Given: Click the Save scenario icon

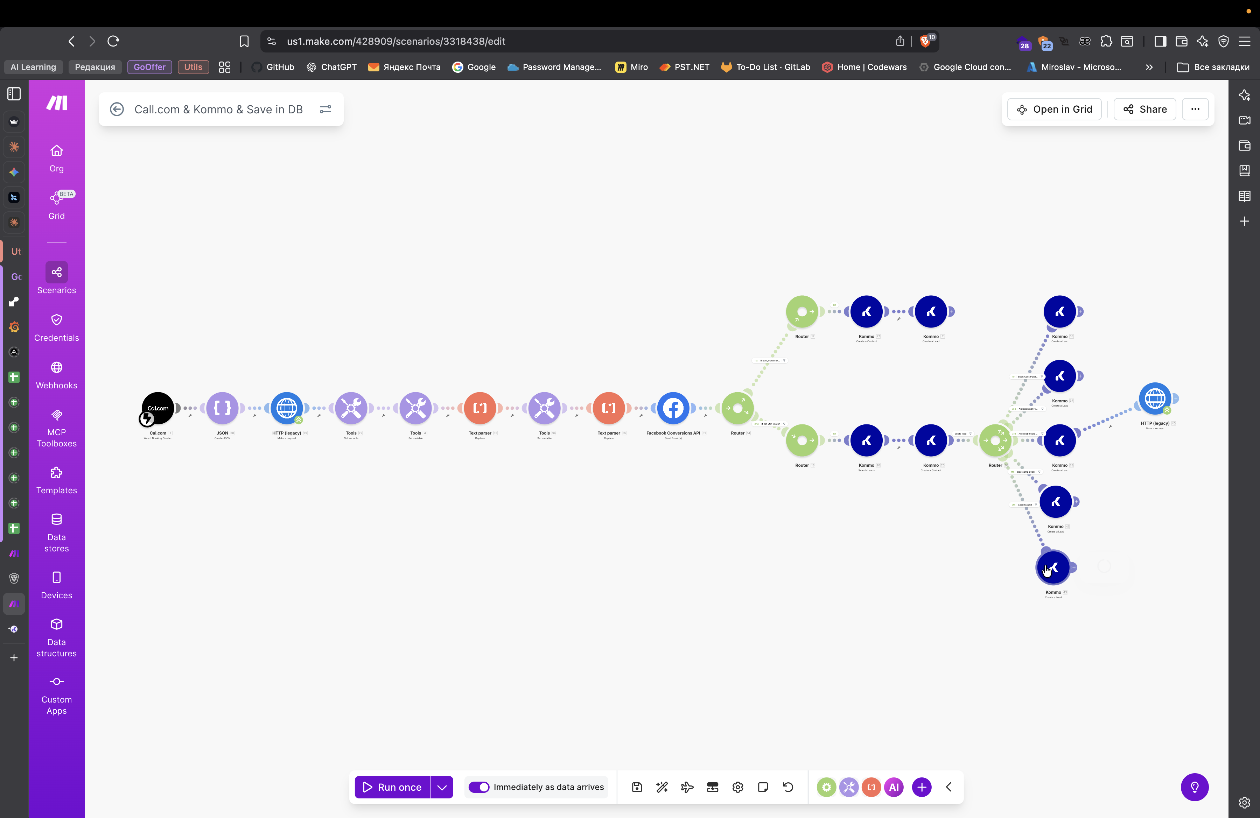Looking at the screenshot, I should tap(637, 787).
